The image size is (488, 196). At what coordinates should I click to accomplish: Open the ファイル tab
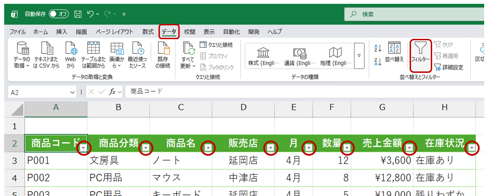tap(17, 32)
